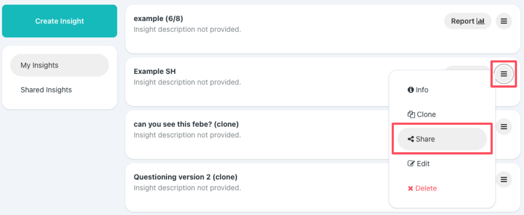Image resolution: width=524 pixels, height=215 pixels.
Task: Click the Info circle icon in the menu
Action: (x=411, y=90)
